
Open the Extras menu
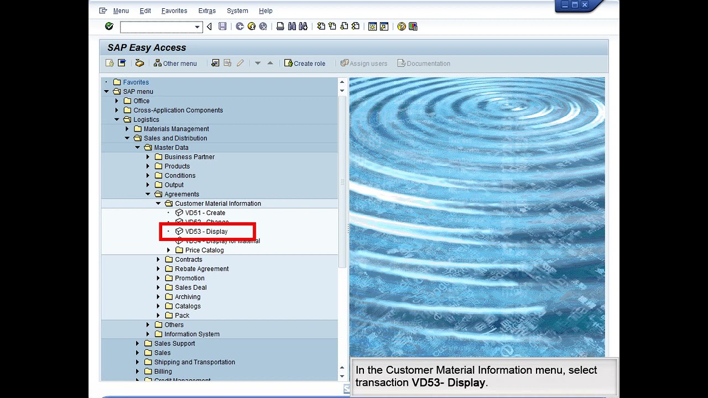pos(207,11)
